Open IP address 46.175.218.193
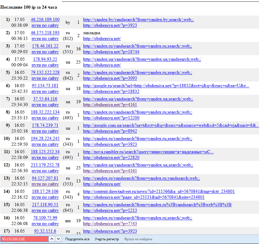This screenshot has width=259, height=244. click(x=45, y=33)
